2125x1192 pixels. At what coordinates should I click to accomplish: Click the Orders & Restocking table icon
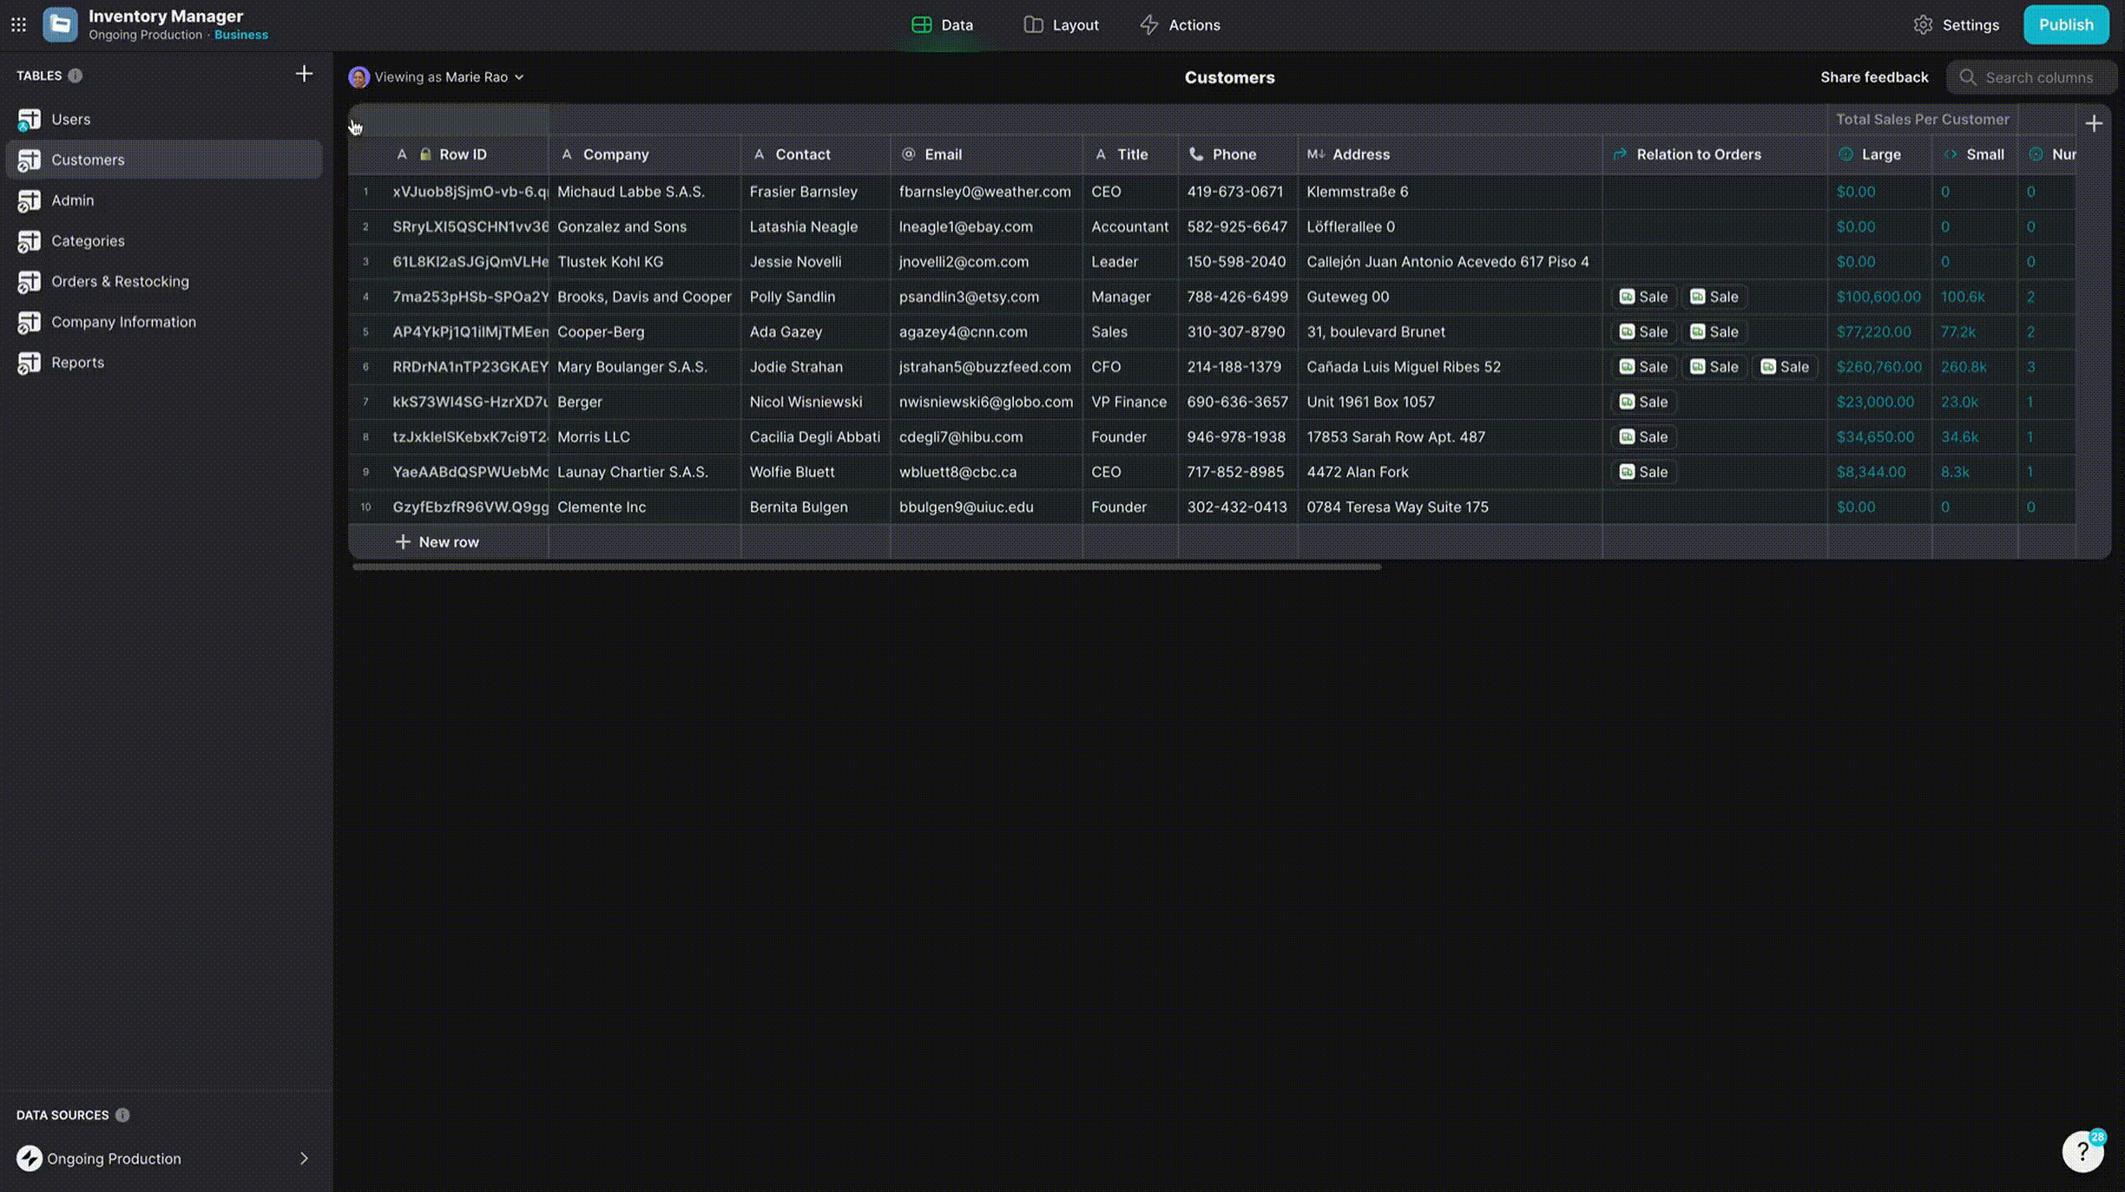point(30,281)
